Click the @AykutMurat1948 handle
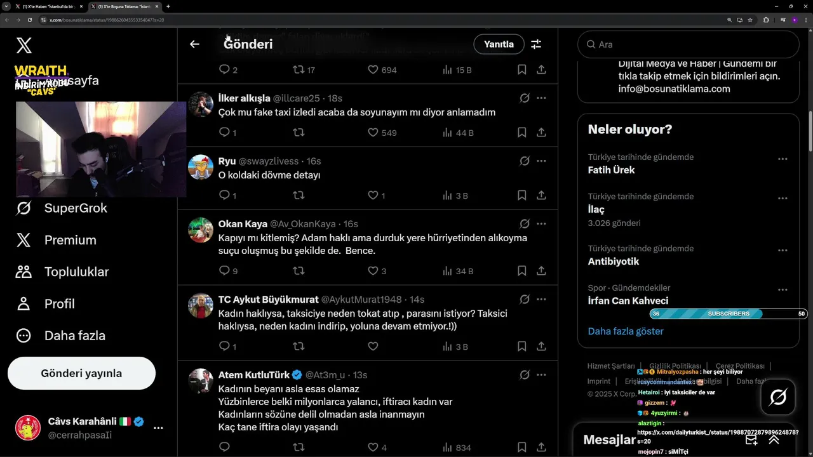813x457 pixels. (361, 300)
